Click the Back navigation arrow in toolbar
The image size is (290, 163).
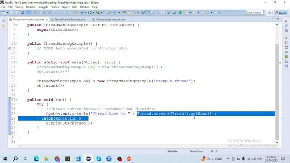208,13
